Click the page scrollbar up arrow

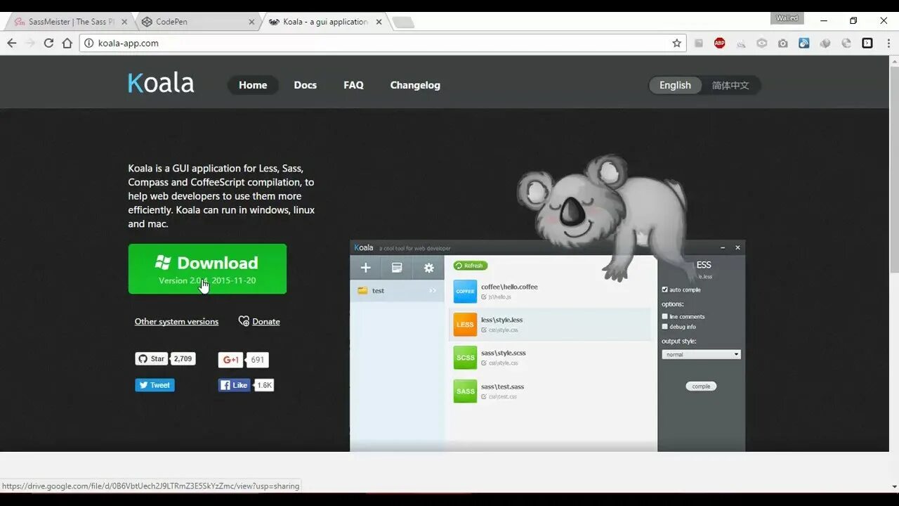[x=894, y=61]
